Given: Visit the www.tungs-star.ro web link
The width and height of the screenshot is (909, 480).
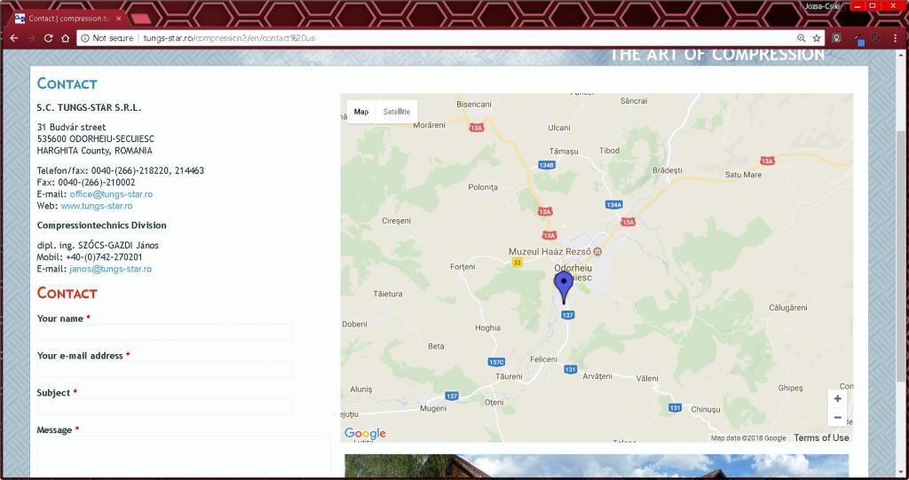Looking at the screenshot, I should tap(96, 206).
